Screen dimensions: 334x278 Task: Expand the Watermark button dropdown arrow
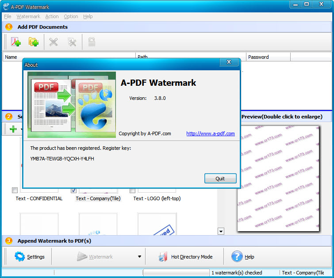(x=139, y=256)
